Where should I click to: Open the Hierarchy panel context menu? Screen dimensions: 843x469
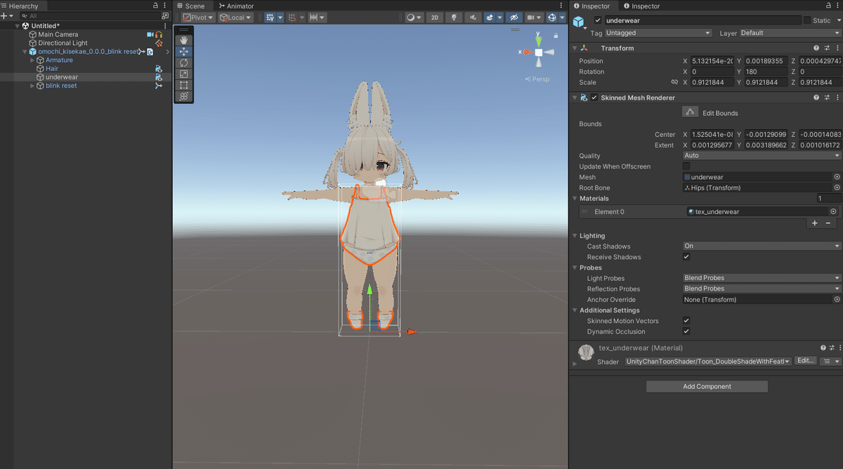164,6
